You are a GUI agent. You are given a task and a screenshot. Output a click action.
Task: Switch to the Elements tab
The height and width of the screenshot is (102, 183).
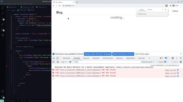click(x=66, y=58)
